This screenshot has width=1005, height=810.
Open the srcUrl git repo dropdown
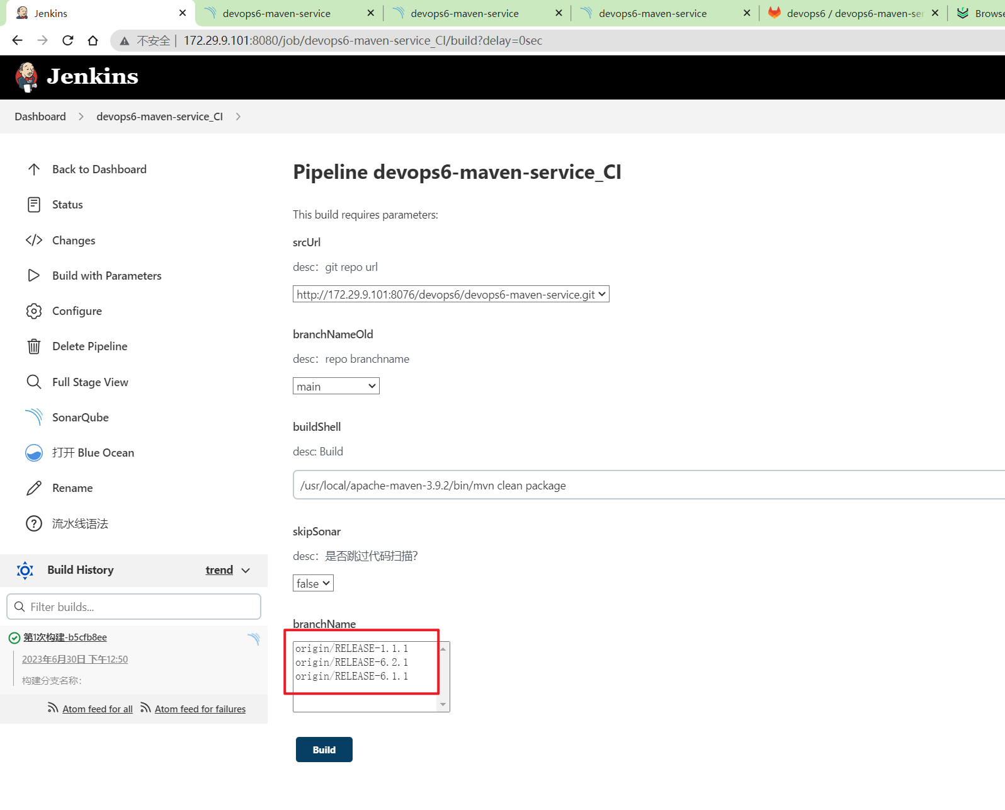coord(451,294)
